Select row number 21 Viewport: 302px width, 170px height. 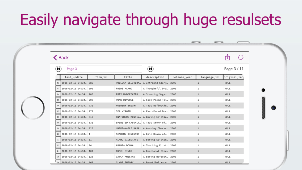[58, 134]
